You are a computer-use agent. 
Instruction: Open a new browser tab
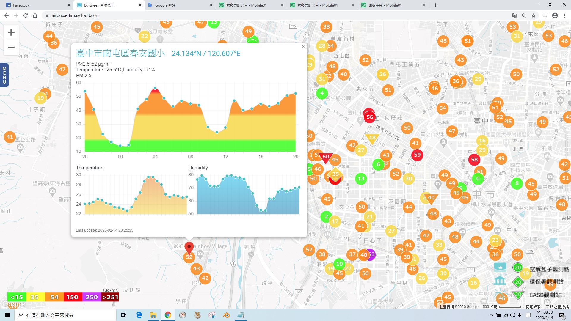click(x=436, y=5)
